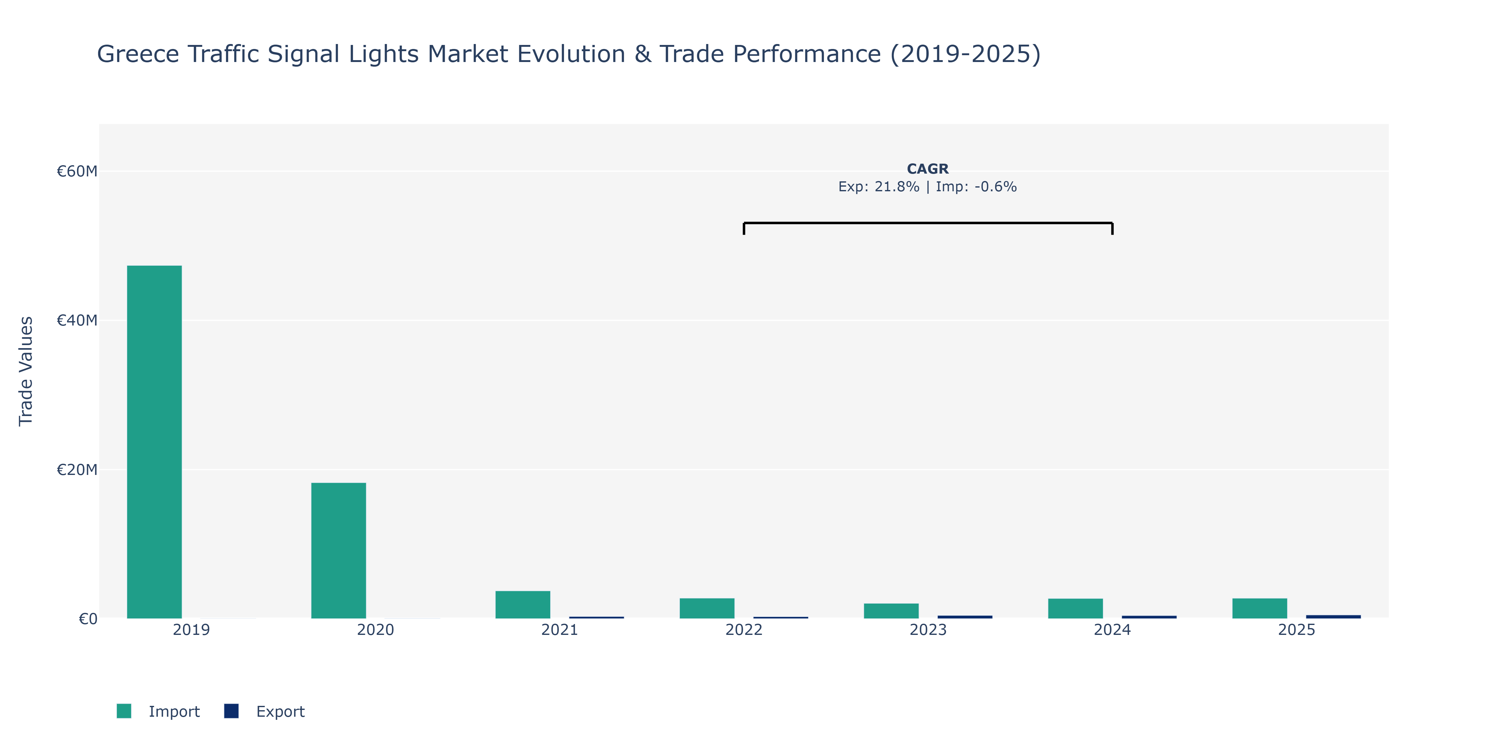1488x744 pixels.
Task: Select the 2021 import bar
Action: click(523, 605)
